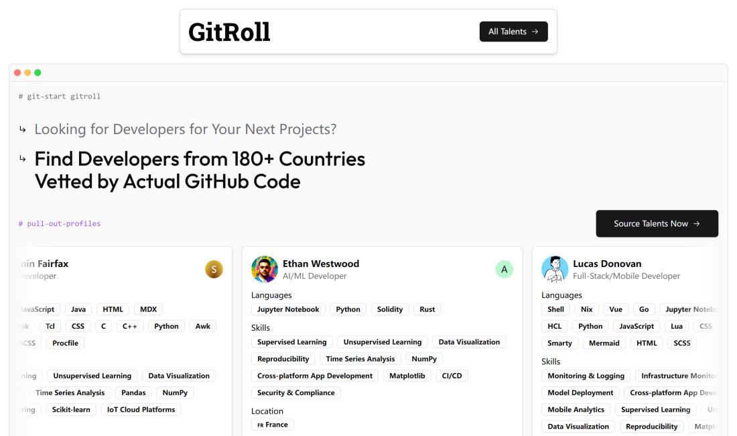Click the Scikit-learn skill tag
The image size is (737, 436).
71,410
